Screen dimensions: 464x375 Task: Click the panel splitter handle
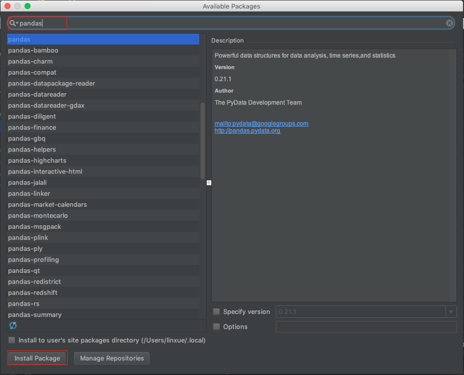coord(209,183)
